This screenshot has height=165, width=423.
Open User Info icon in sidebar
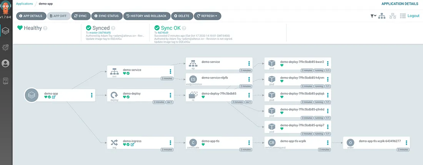coord(5,64)
